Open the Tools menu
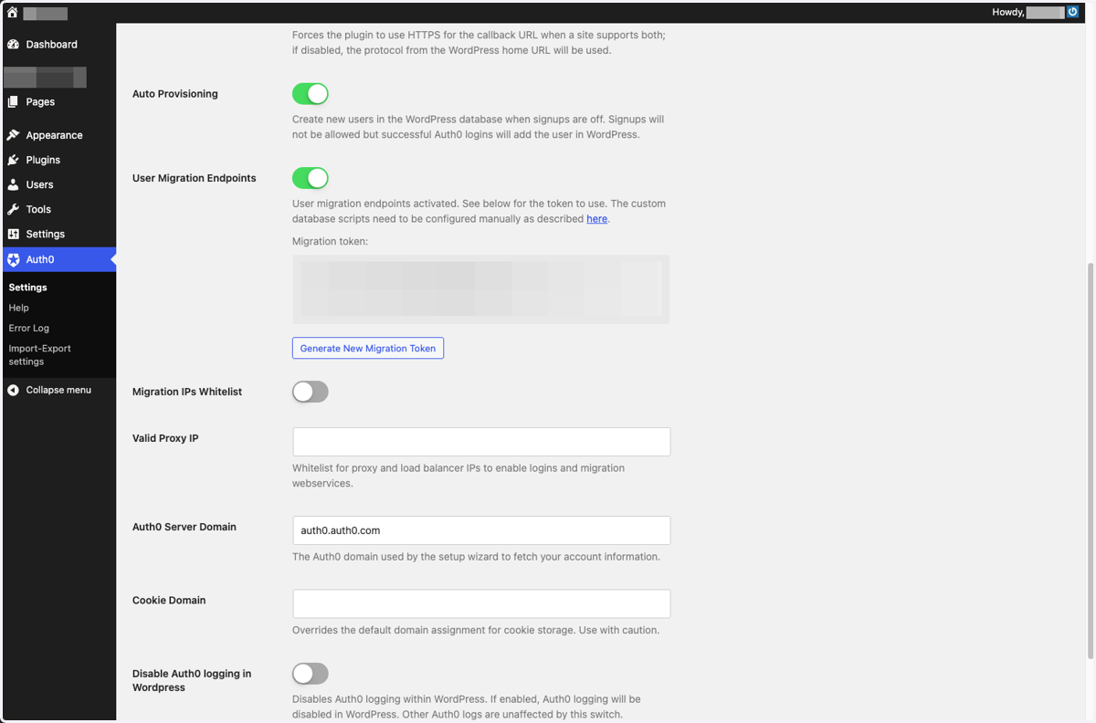 [x=58, y=209]
